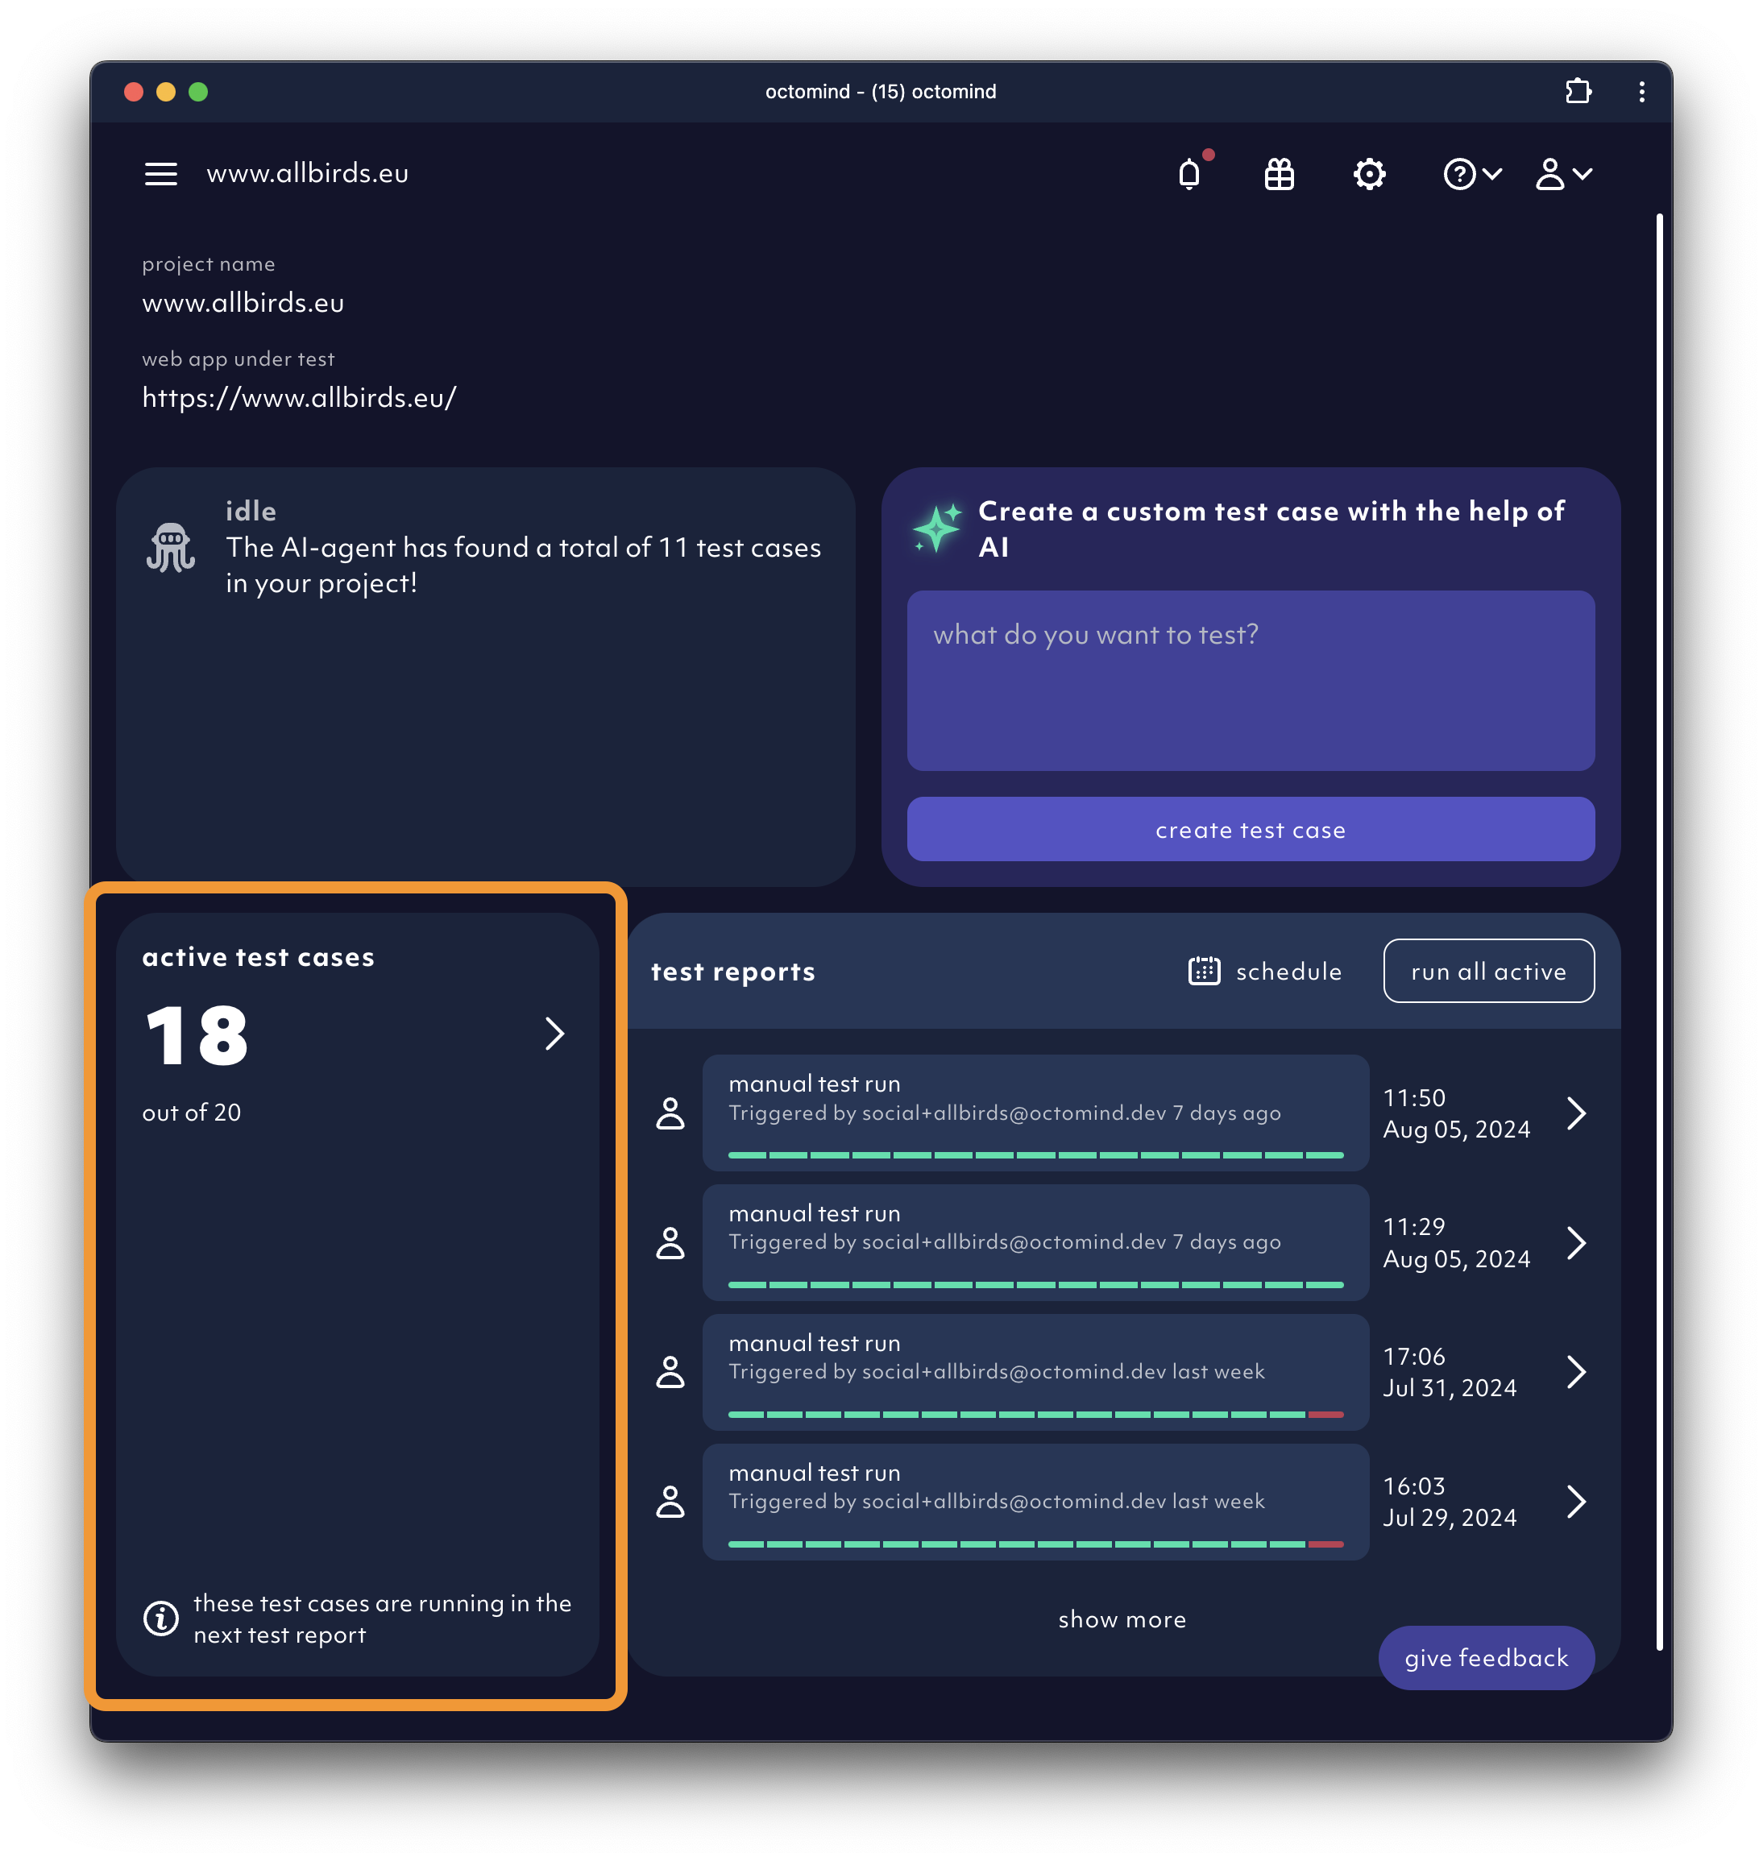Open the user account dropdown
Image resolution: width=1763 pixels, height=1861 pixels.
[x=1564, y=174]
